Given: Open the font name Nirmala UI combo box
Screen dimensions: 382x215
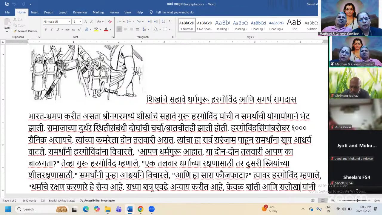Looking at the screenshot, I should pyautogui.click(x=57, y=21).
